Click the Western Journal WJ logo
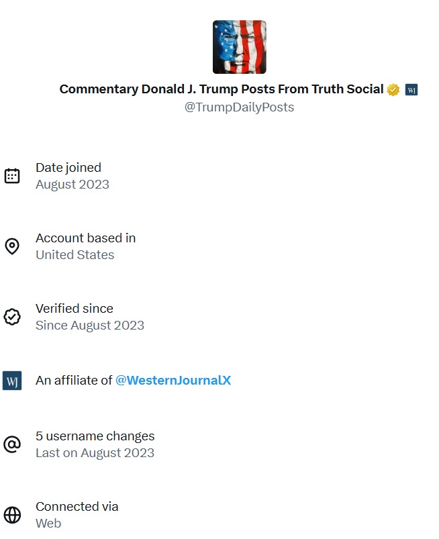 point(12,381)
